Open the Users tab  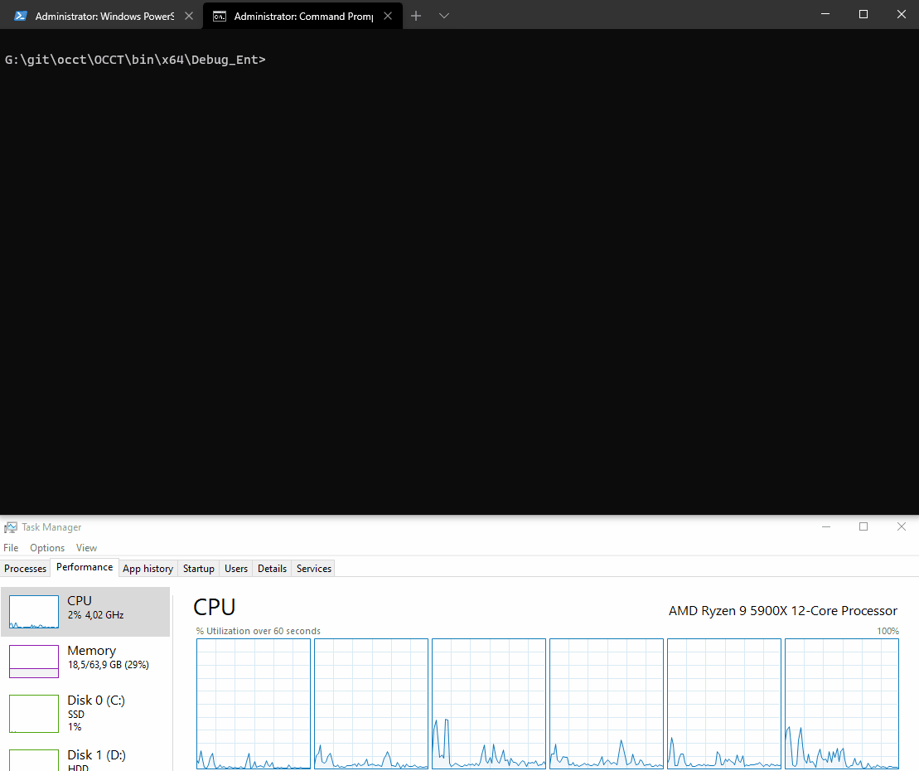click(236, 569)
